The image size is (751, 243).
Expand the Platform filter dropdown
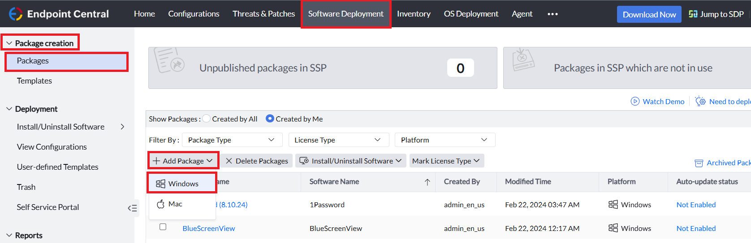[x=445, y=140]
